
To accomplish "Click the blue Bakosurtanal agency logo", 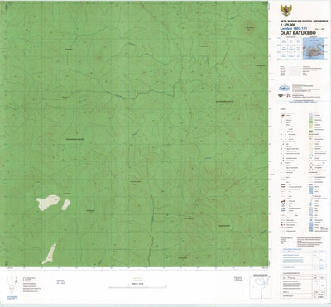I will [284, 88].
